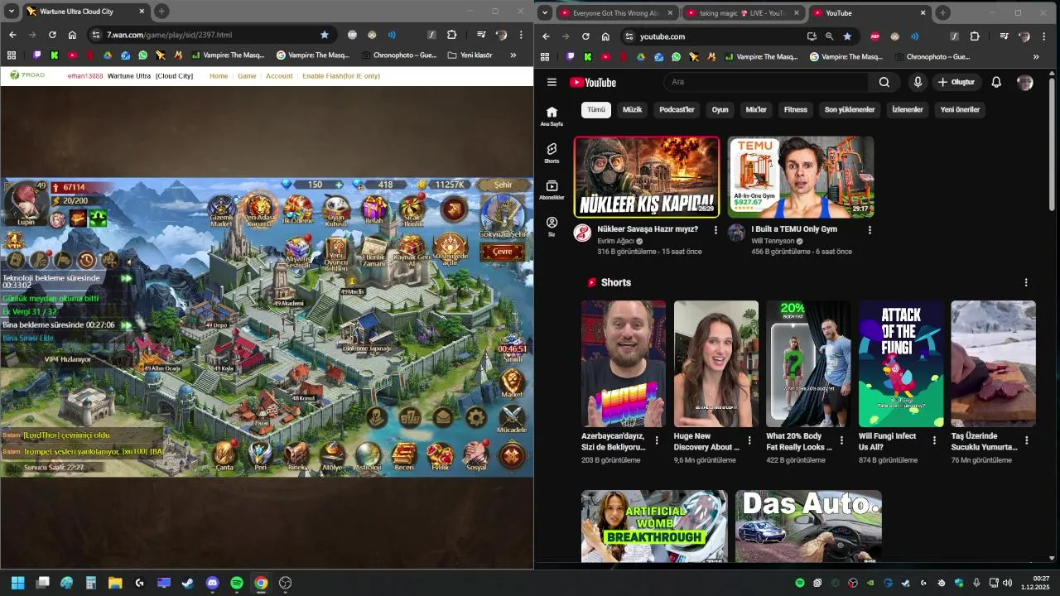Expand hidden bookmarks in the YouTube window

coord(1036,56)
